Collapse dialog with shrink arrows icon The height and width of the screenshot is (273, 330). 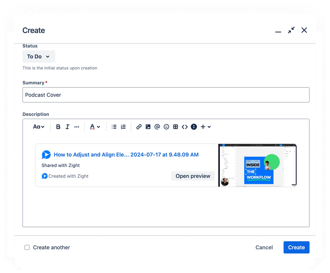291,30
